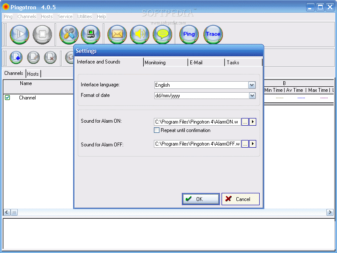Viewport: 337px width, 253px height.
Task: Select the Channel row name
Action: [27, 98]
